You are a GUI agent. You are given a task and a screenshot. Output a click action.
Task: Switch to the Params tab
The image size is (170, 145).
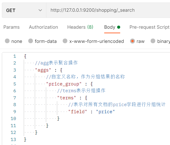[x=11, y=27]
